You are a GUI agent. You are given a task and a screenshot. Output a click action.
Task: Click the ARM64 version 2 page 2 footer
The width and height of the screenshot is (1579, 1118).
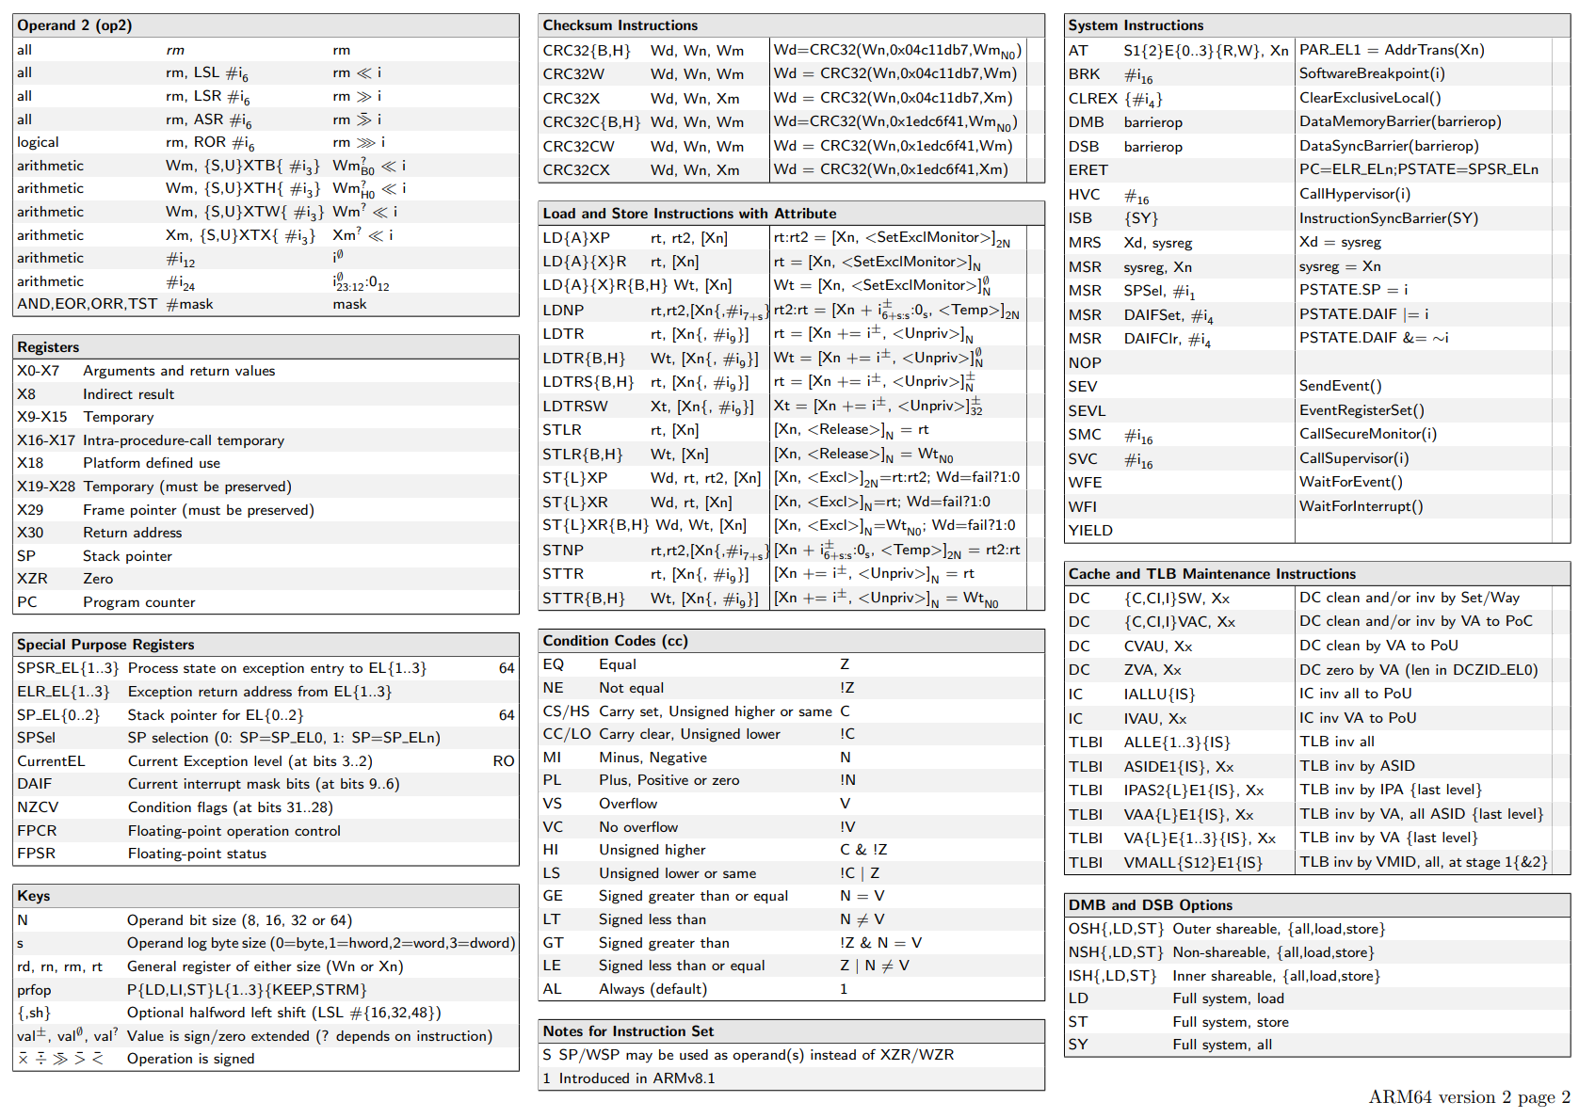click(1469, 1097)
